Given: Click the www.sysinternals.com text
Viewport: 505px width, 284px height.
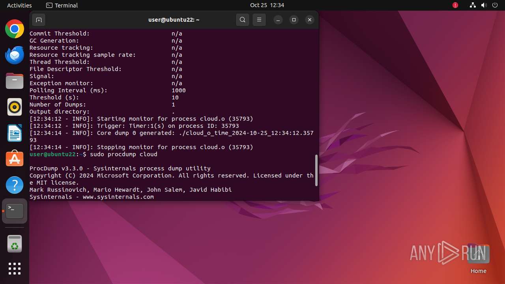Looking at the screenshot, I should tap(118, 197).
